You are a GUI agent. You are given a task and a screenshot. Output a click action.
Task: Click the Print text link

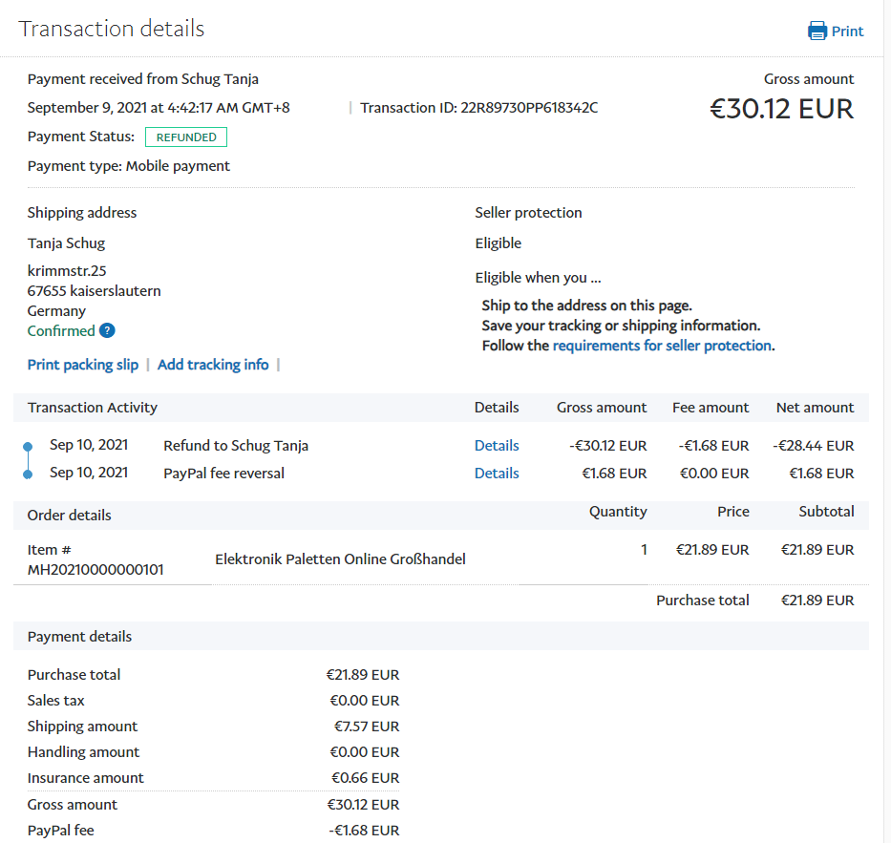click(x=847, y=31)
